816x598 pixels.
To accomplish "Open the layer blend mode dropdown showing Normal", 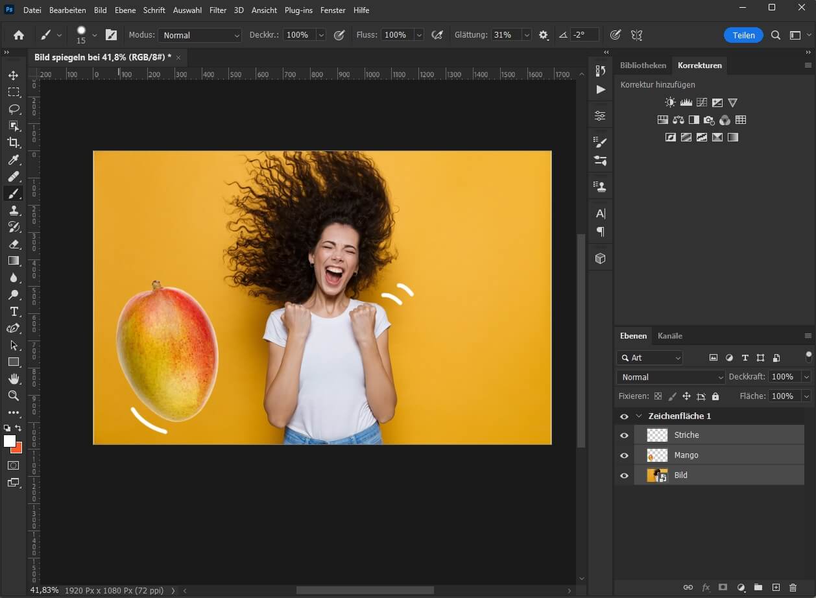I will point(670,376).
